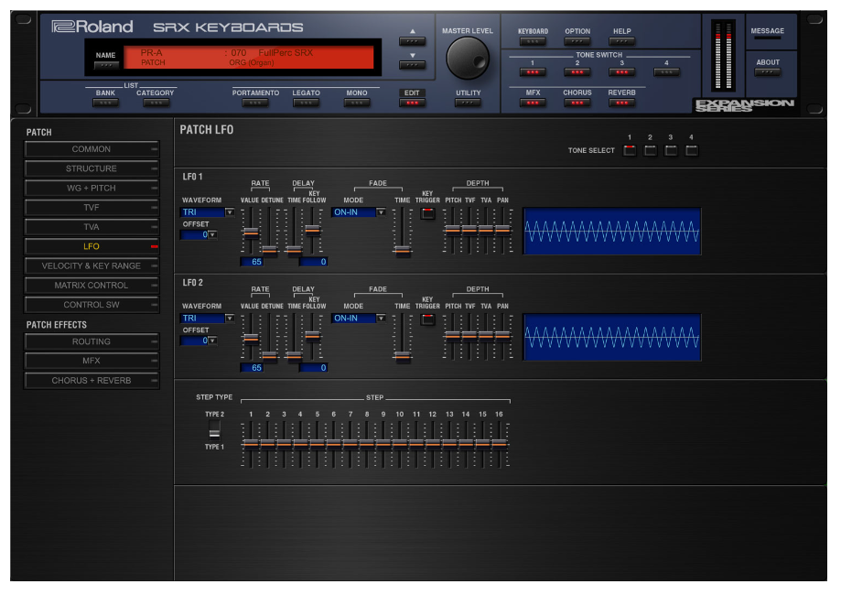The width and height of the screenshot is (841, 595).
Task: Open the CONTROL SW page
Action: pyautogui.click(x=92, y=305)
